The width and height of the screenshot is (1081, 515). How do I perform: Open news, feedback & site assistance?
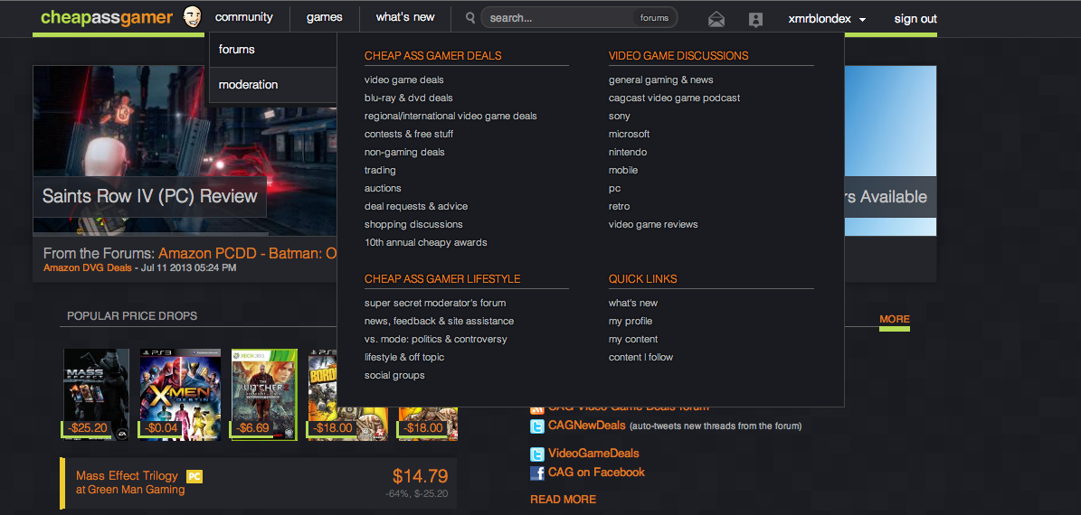[x=439, y=321]
